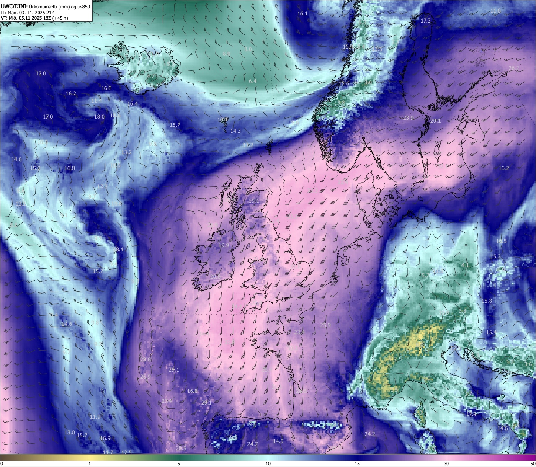Click the map value 20.5 over Ireland

pyautogui.click(x=215, y=277)
